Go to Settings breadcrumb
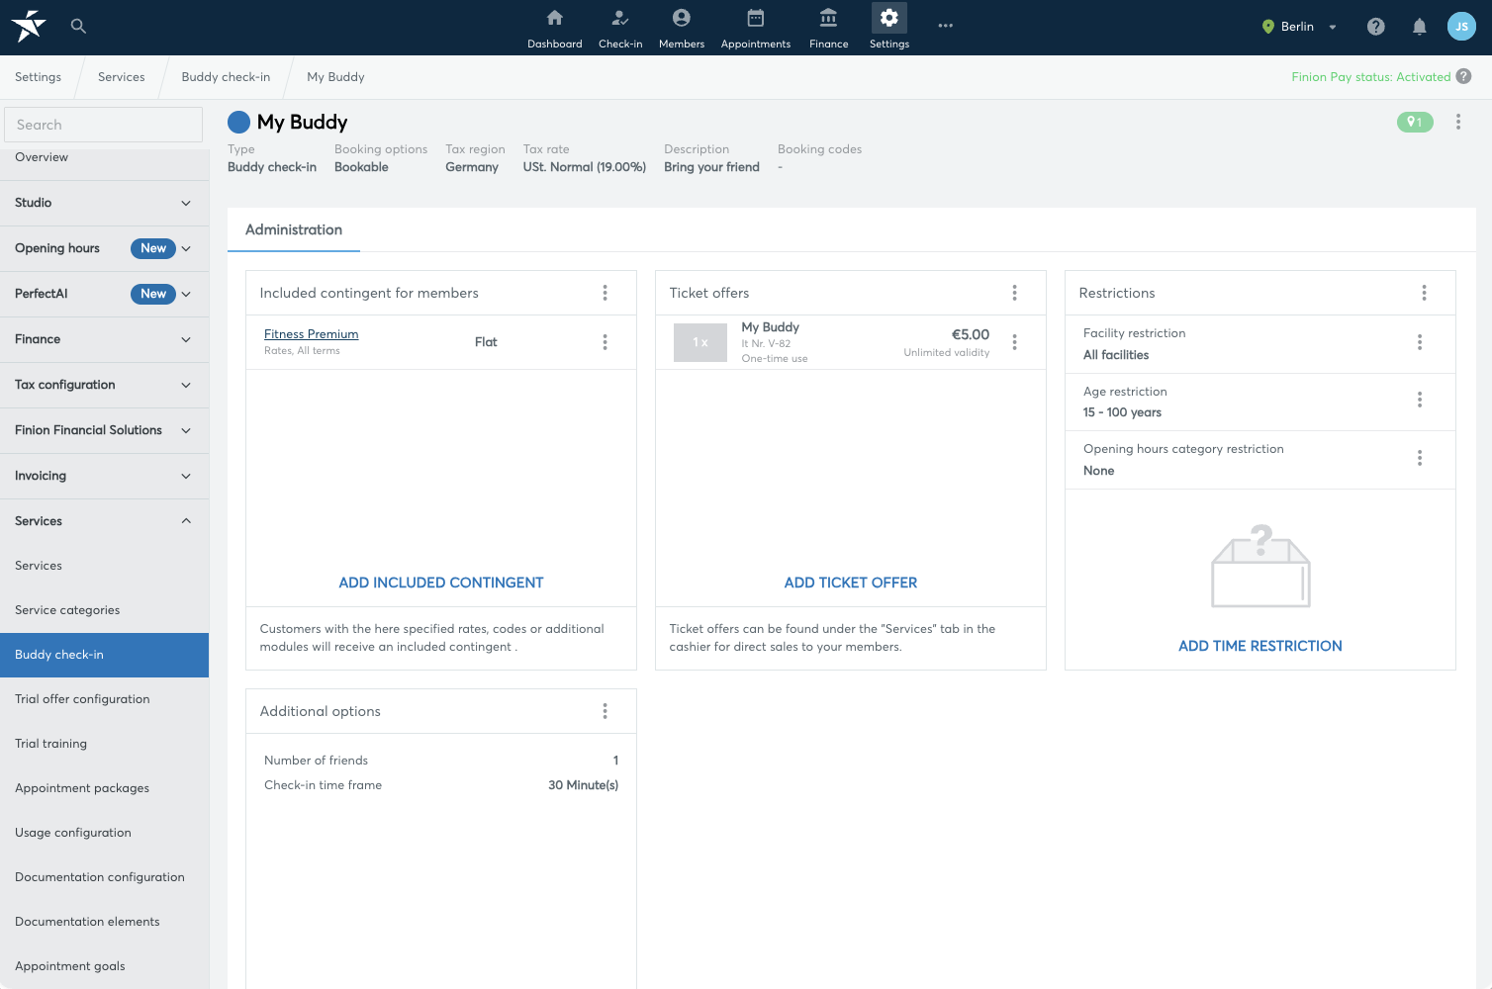 38,77
